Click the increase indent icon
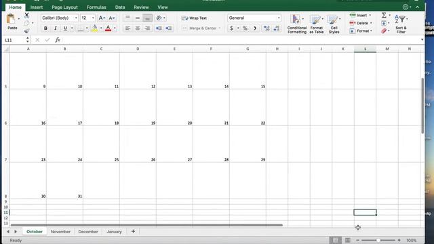This screenshot has width=434, height=244. pos(169,28)
